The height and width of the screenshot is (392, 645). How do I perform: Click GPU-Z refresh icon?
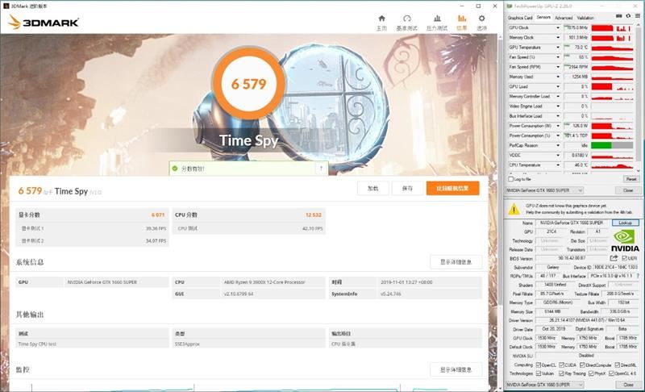(x=628, y=16)
